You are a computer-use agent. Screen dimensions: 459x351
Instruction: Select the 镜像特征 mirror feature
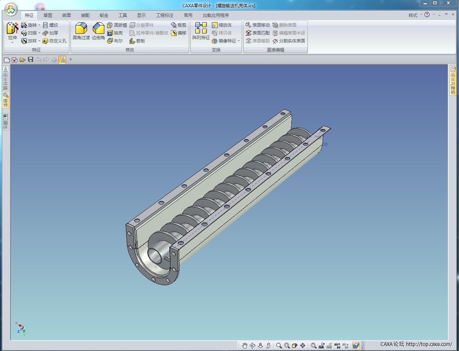pos(224,41)
